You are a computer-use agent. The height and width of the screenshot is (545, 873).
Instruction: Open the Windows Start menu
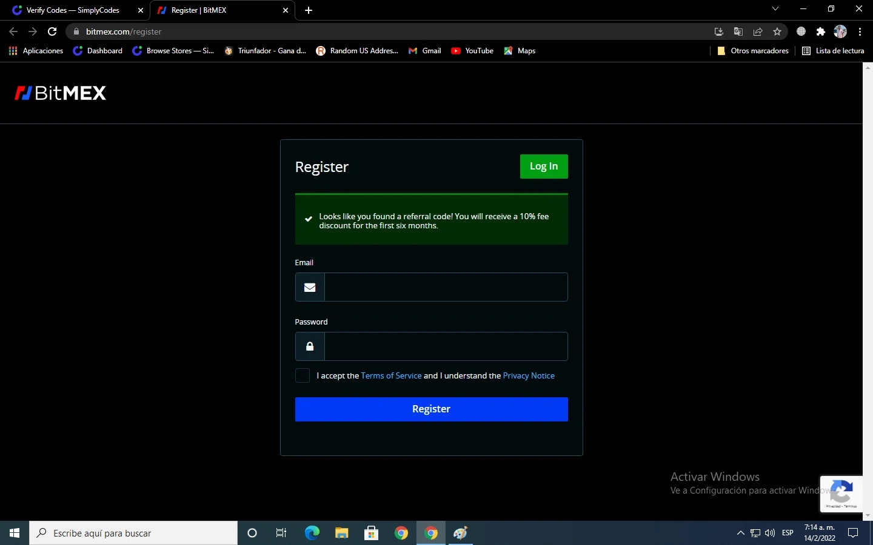point(15,533)
